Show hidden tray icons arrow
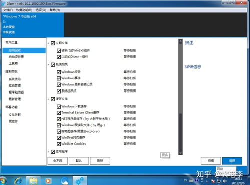The height and width of the screenshot is (185, 250). point(207,181)
